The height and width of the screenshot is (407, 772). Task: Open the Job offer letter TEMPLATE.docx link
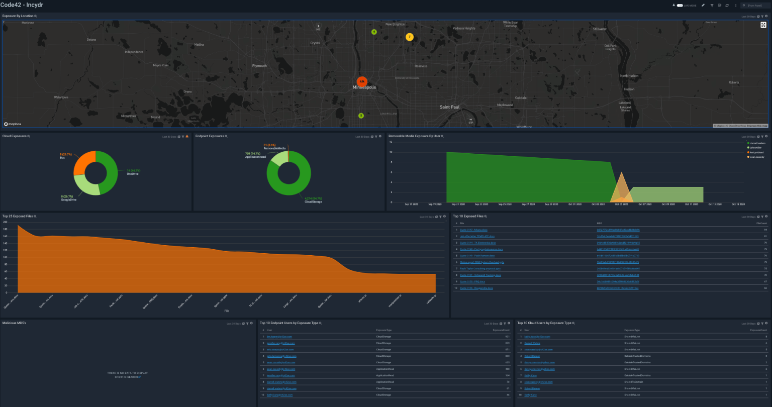click(x=477, y=236)
